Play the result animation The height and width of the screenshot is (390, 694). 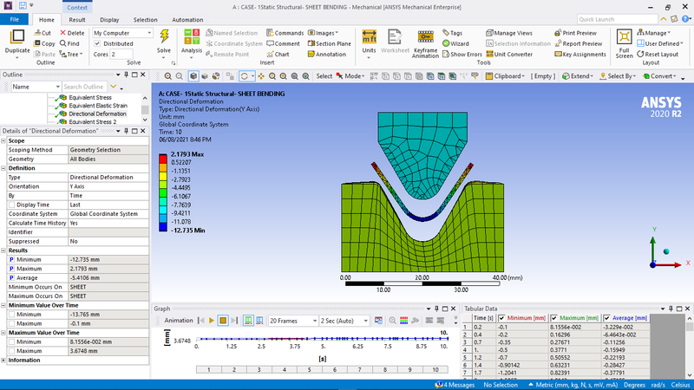[x=212, y=321]
